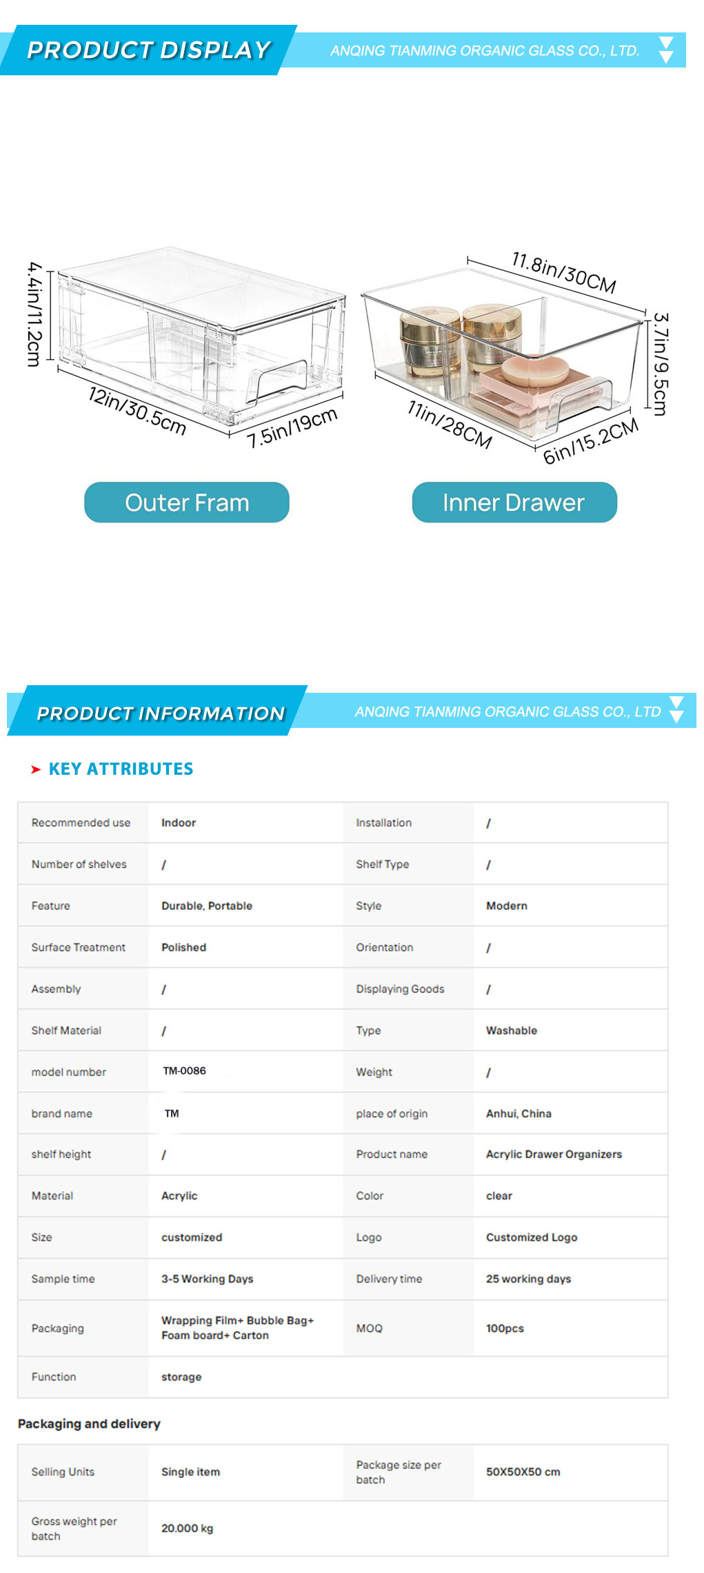Screen dimensions: 704x1573
Task: Click the double arrow icon beside PRODUCT DISPLAY banner
Action: pyautogui.click(x=666, y=50)
